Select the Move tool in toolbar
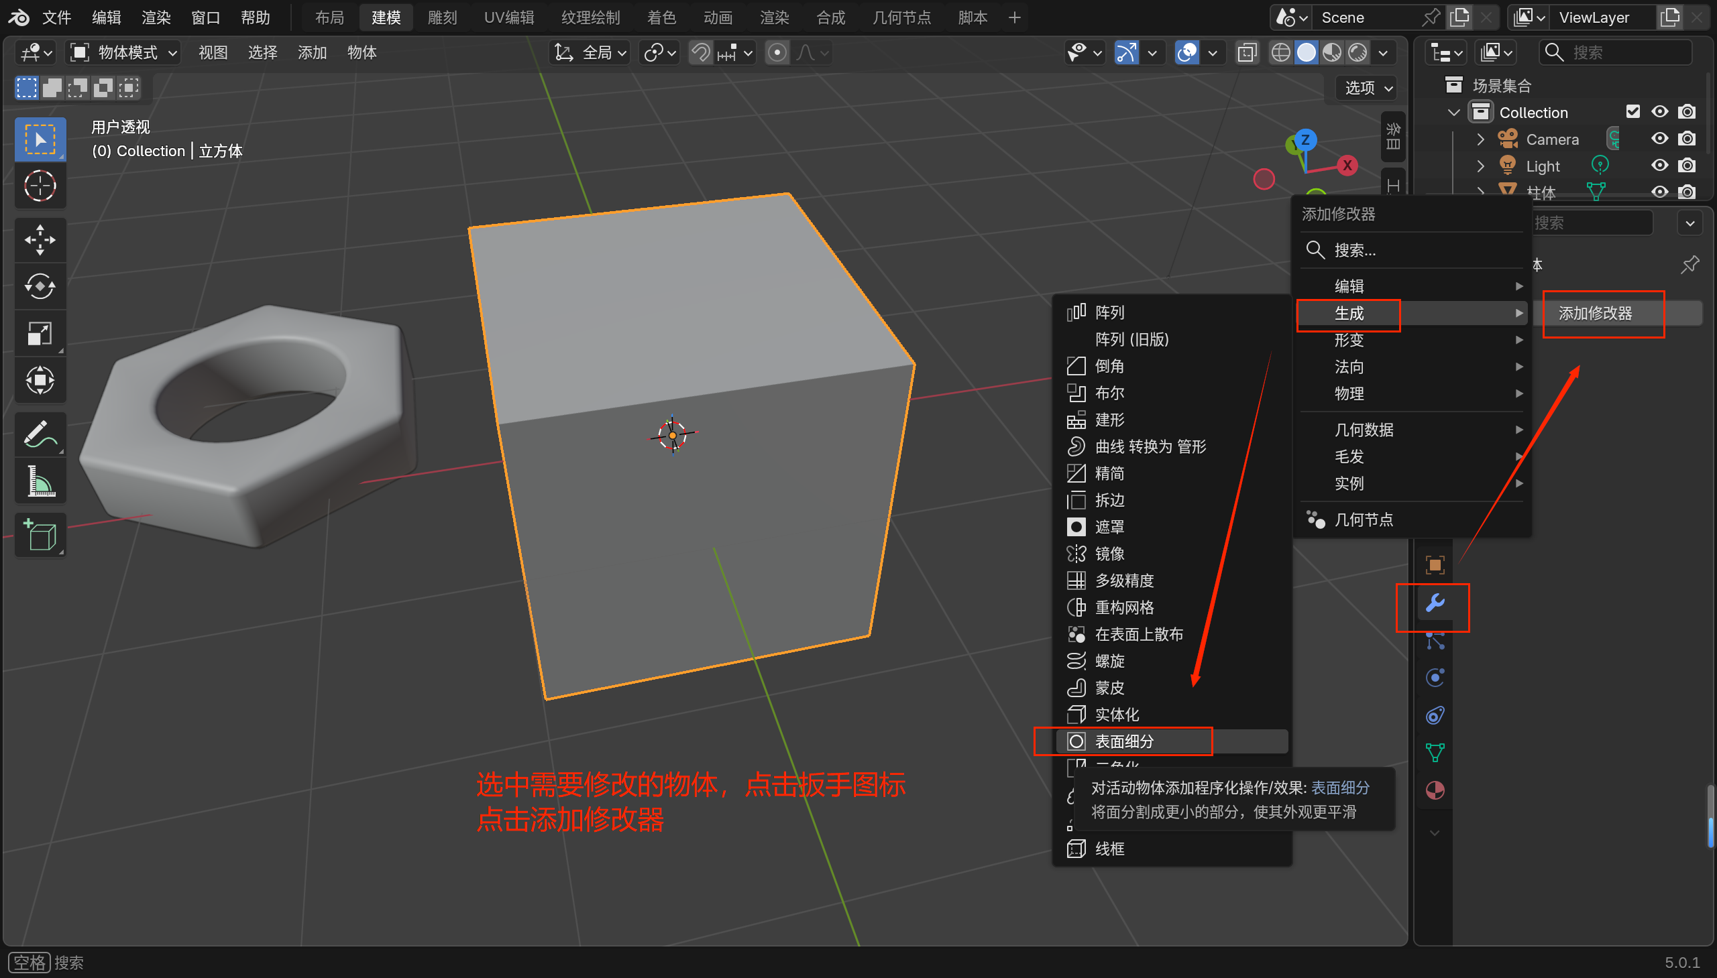Screen dimensions: 1717x978 tap(40, 240)
